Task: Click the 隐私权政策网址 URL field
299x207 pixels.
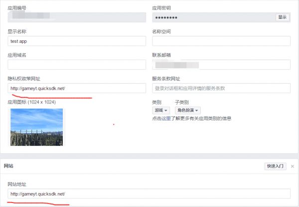Action: [77, 88]
